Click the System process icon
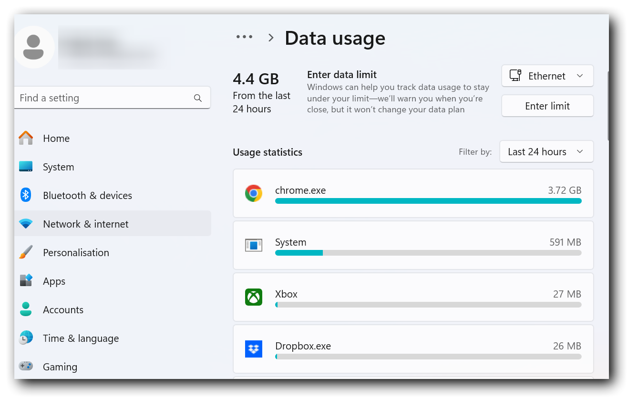This screenshot has width=628, height=398. click(x=253, y=245)
